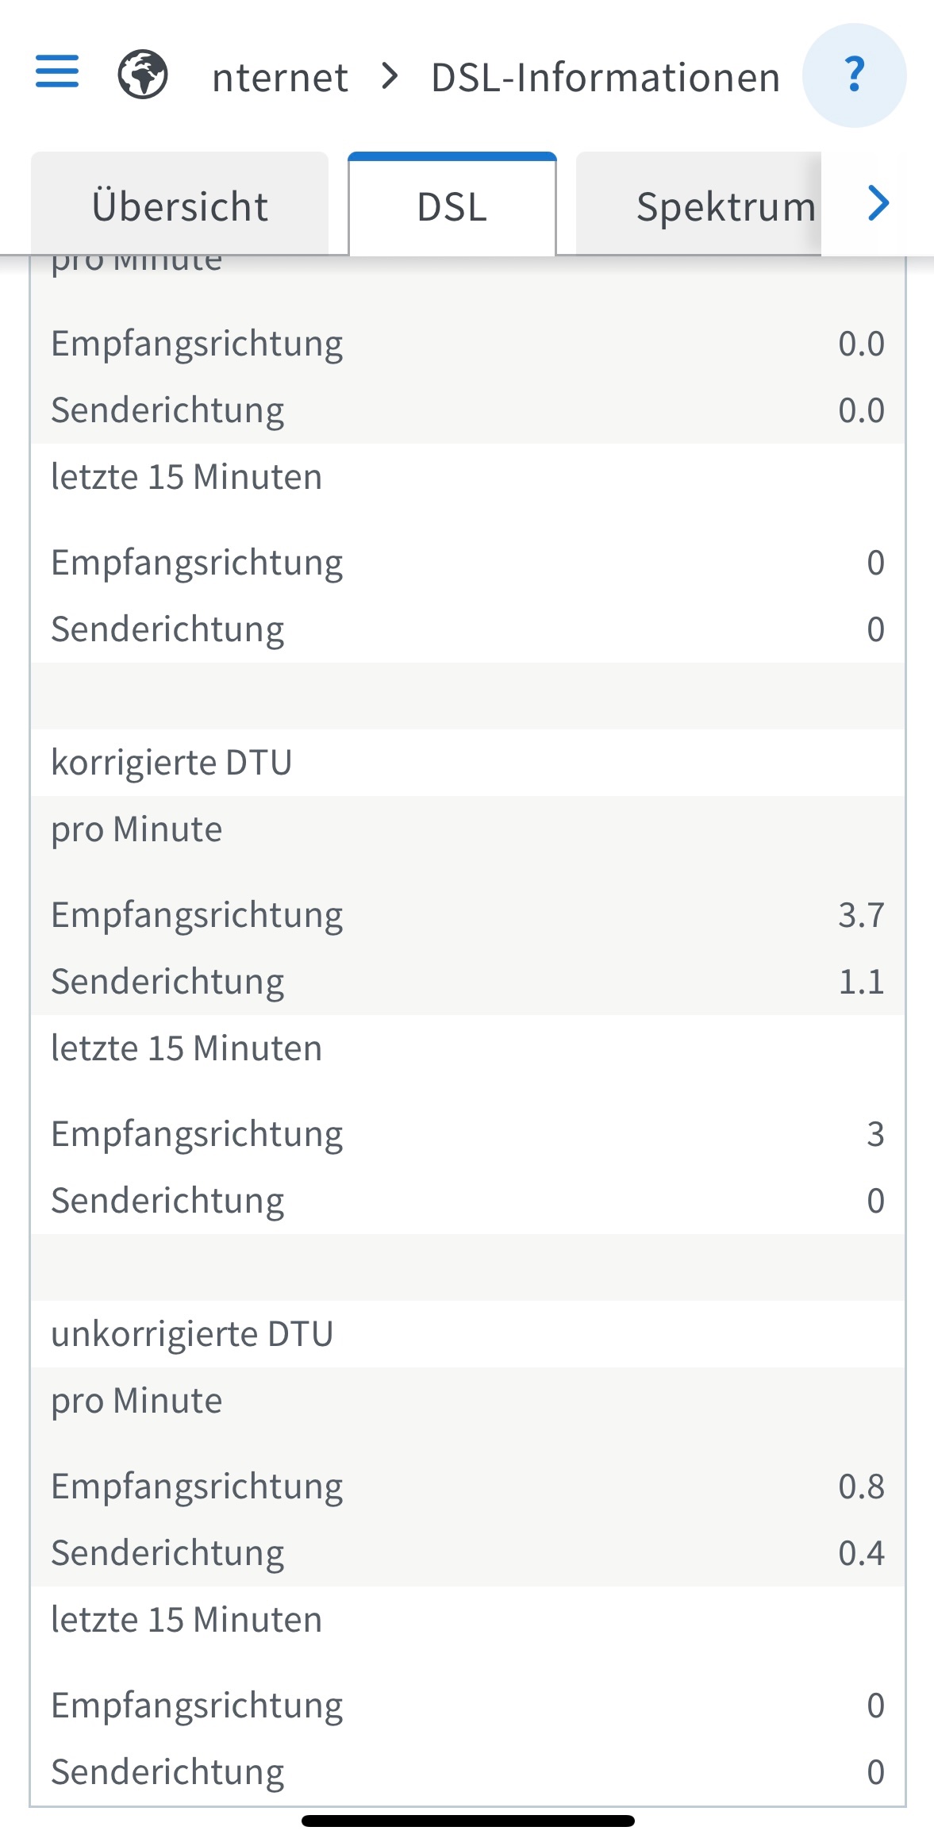Screen dimensions: 934x1846
Task: Open the hamburger navigation menu
Action: point(57,71)
